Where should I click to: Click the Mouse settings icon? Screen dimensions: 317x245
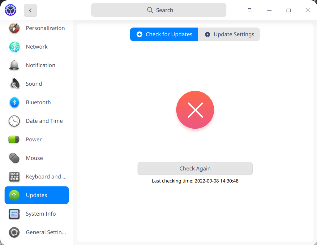pyautogui.click(x=14, y=158)
